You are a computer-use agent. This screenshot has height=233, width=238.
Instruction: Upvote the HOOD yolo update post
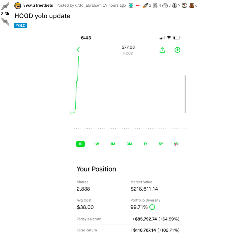(x=5, y=6)
